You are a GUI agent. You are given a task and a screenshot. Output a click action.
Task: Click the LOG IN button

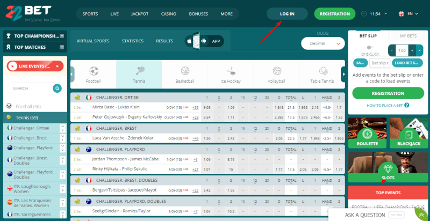[x=287, y=13]
